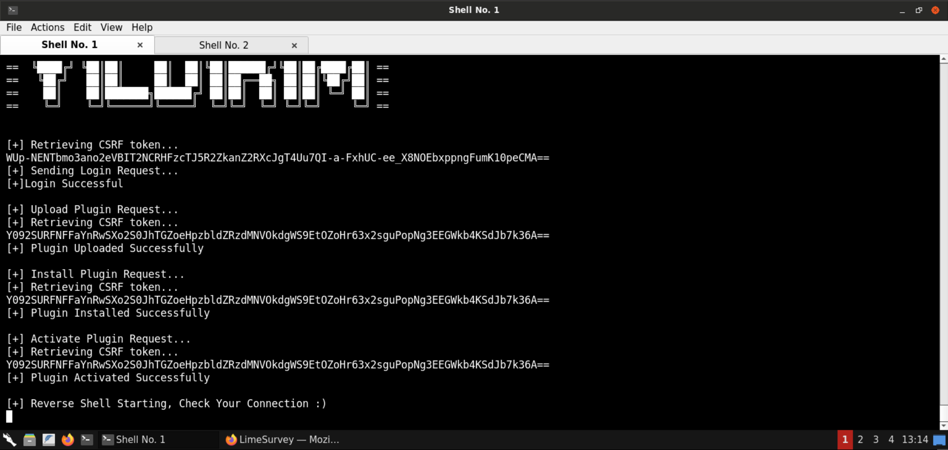Switch to workspace 3
The image size is (948, 450).
(x=876, y=440)
